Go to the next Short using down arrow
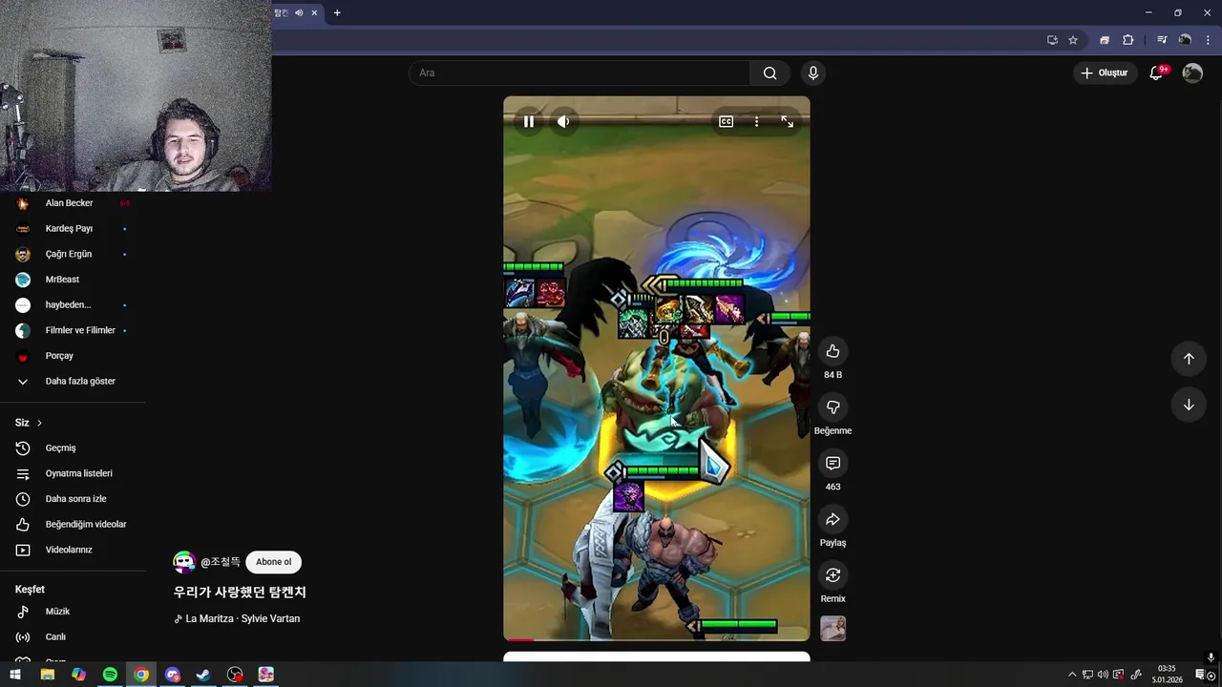Viewport: 1222px width, 687px height. (x=1189, y=405)
